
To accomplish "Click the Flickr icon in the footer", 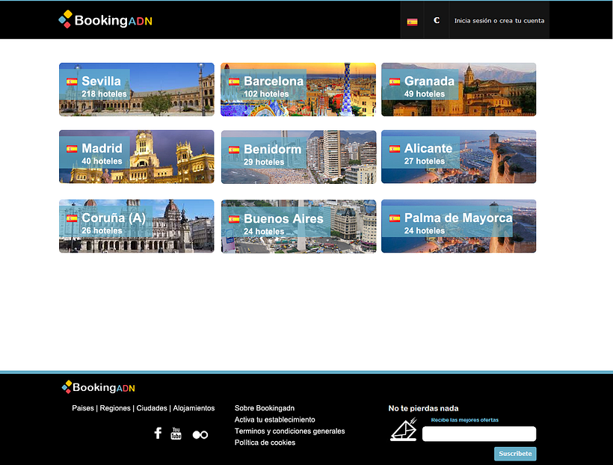I will pyautogui.click(x=200, y=433).
